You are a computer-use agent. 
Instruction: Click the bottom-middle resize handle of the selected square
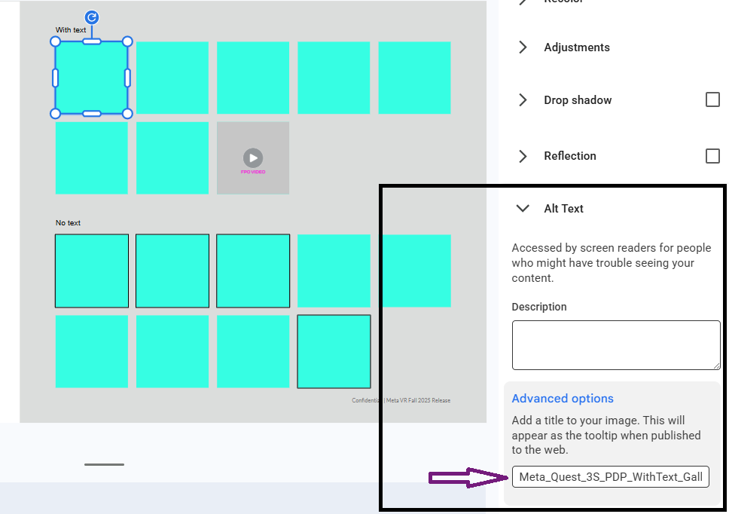click(x=92, y=114)
